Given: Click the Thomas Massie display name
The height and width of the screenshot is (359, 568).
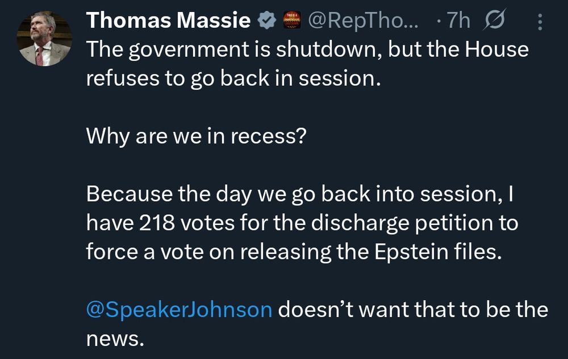Looking at the screenshot, I should click(x=169, y=20).
